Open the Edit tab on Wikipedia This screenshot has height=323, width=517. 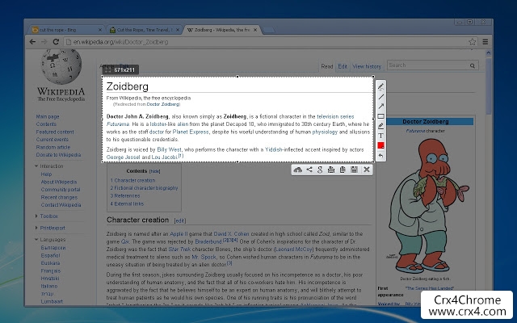pyautogui.click(x=343, y=66)
